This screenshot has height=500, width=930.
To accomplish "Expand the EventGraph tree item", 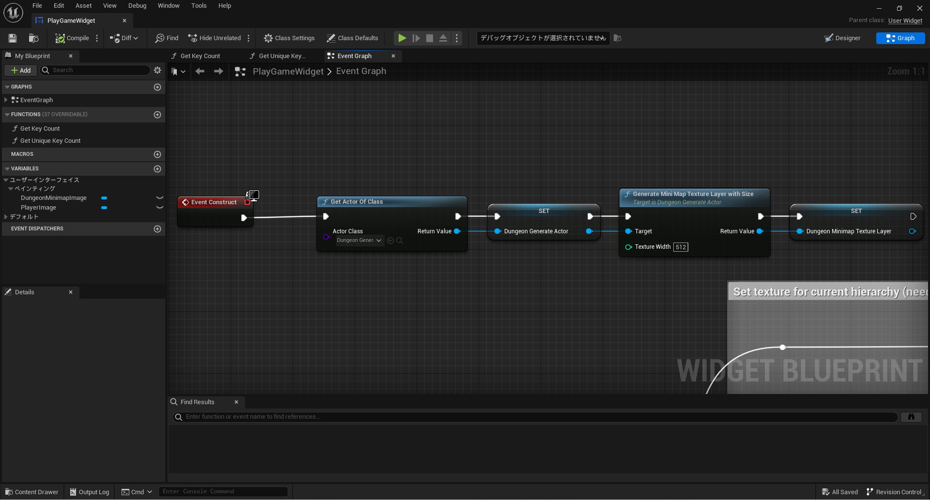I will pos(6,100).
